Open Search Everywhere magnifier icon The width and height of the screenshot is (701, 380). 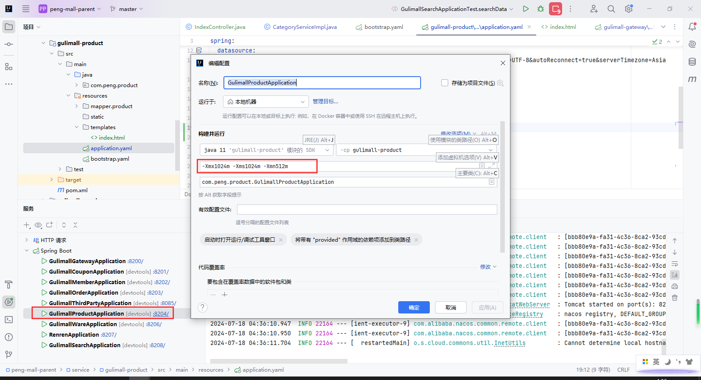point(611,9)
